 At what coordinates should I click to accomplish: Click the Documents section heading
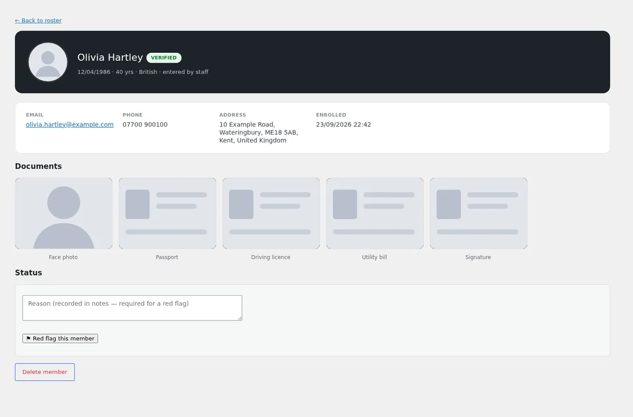(x=39, y=166)
